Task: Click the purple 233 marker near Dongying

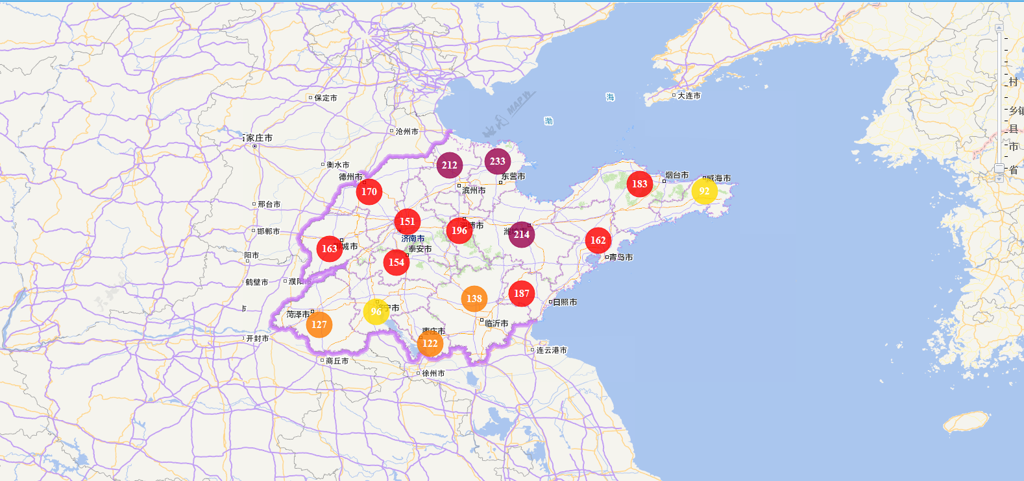Action: (498, 161)
